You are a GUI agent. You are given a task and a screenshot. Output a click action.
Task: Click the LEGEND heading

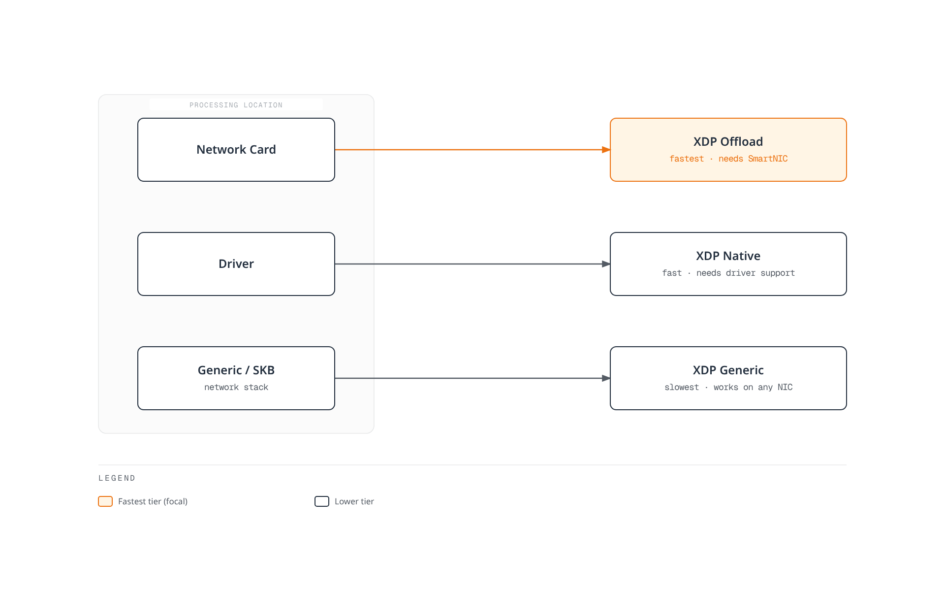click(117, 478)
